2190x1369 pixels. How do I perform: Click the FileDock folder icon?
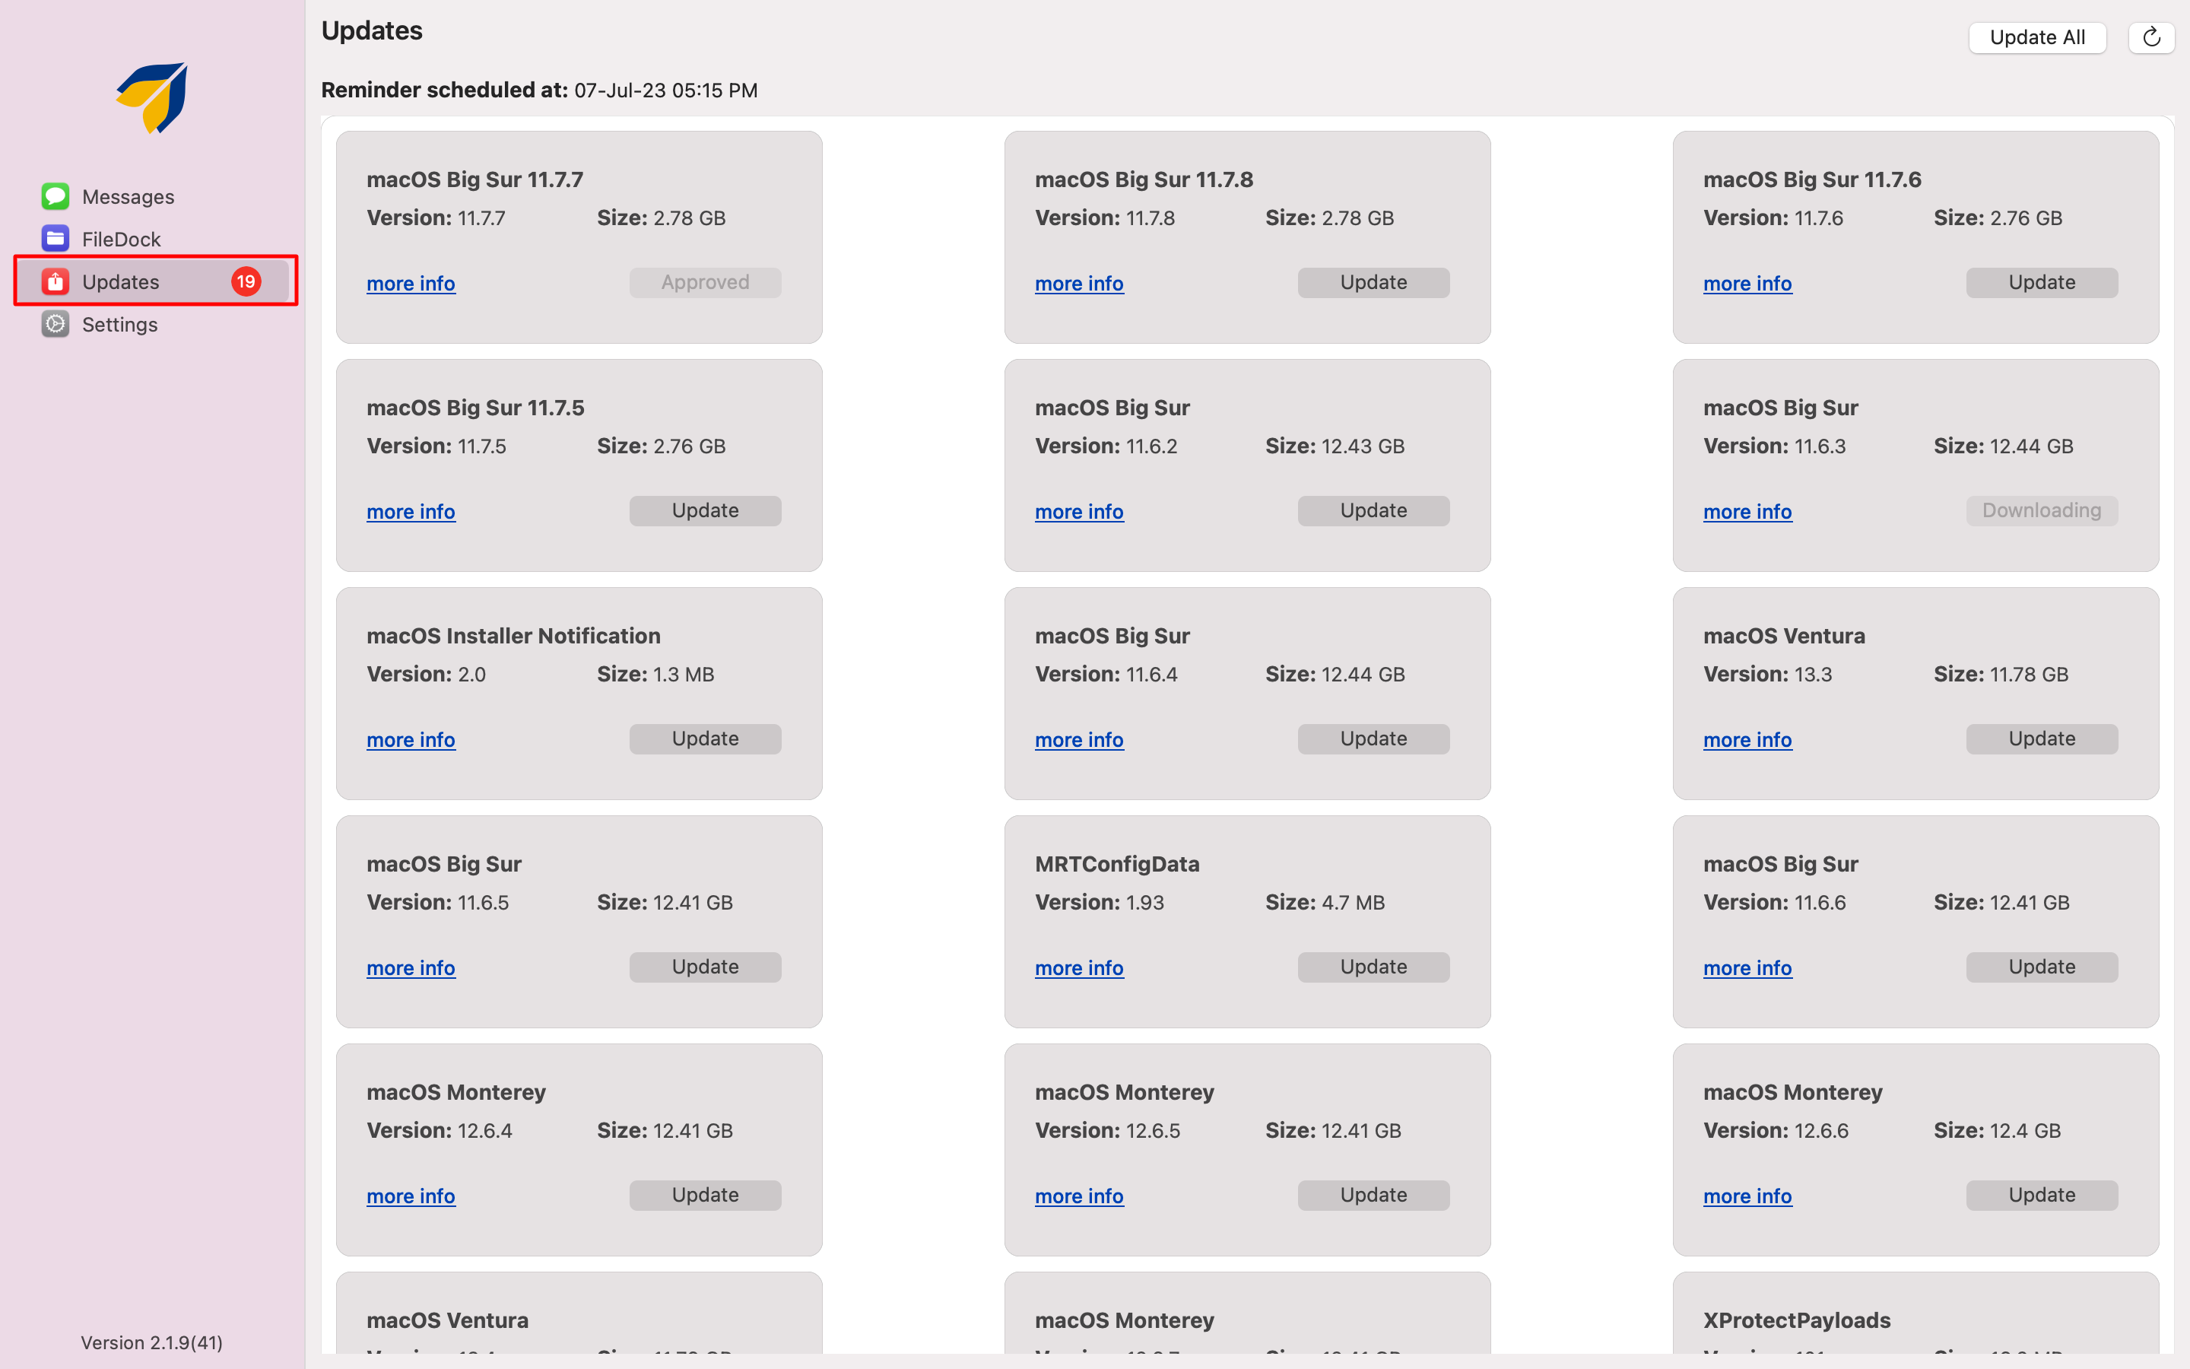[56, 239]
